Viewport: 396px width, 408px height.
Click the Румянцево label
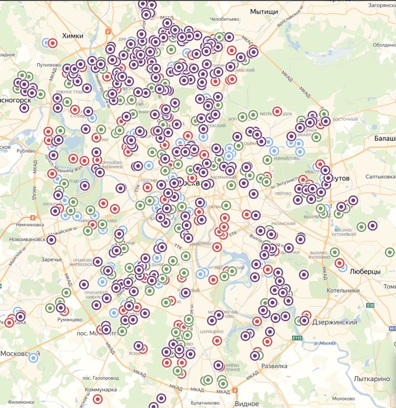click(70, 319)
